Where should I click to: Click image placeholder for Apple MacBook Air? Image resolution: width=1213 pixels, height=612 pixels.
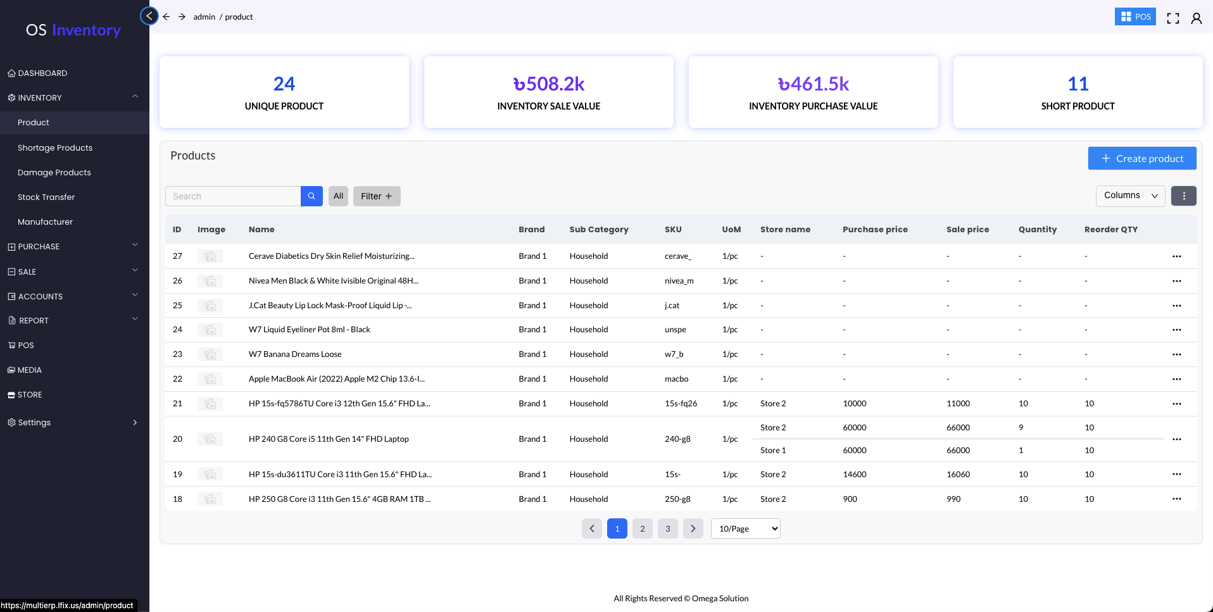(210, 379)
